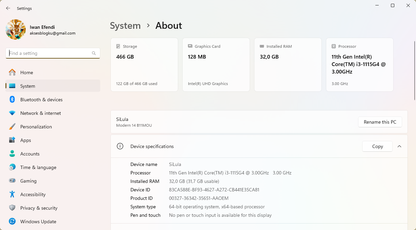Open Gaming settings
The height and width of the screenshot is (230, 416).
click(53, 181)
